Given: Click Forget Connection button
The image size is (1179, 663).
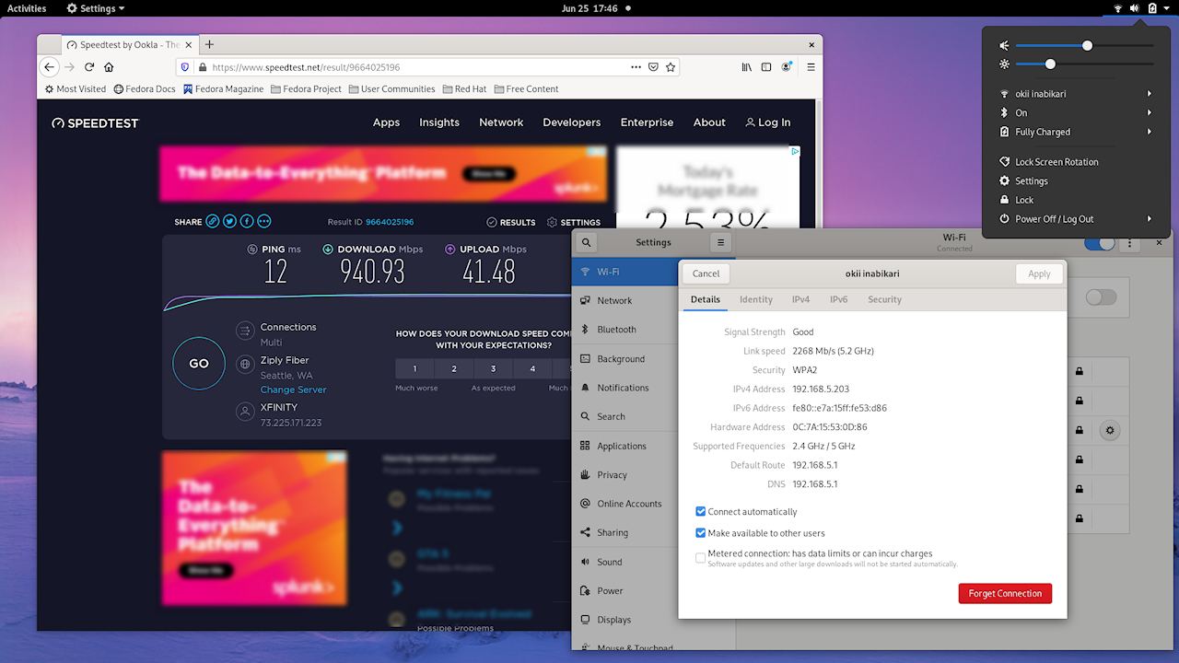Looking at the screenshot, I should point(1005,594).
